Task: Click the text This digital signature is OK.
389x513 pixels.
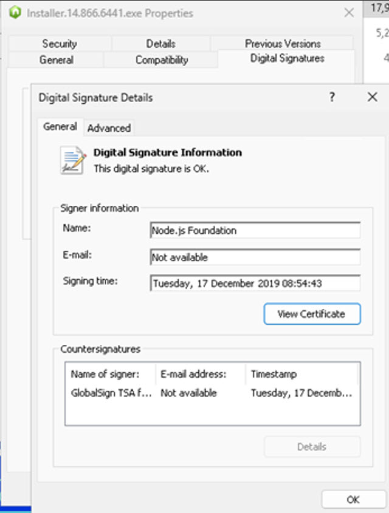Action: pos(151,169)
